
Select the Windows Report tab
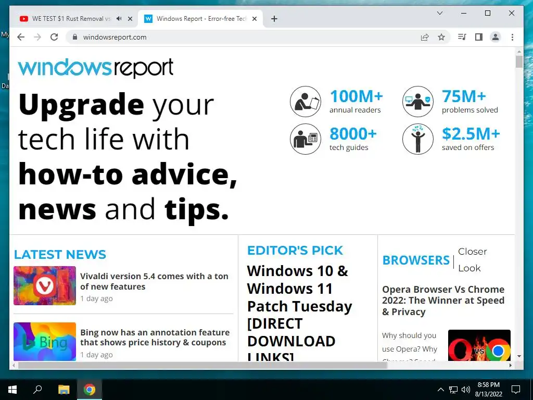point(200,19)
